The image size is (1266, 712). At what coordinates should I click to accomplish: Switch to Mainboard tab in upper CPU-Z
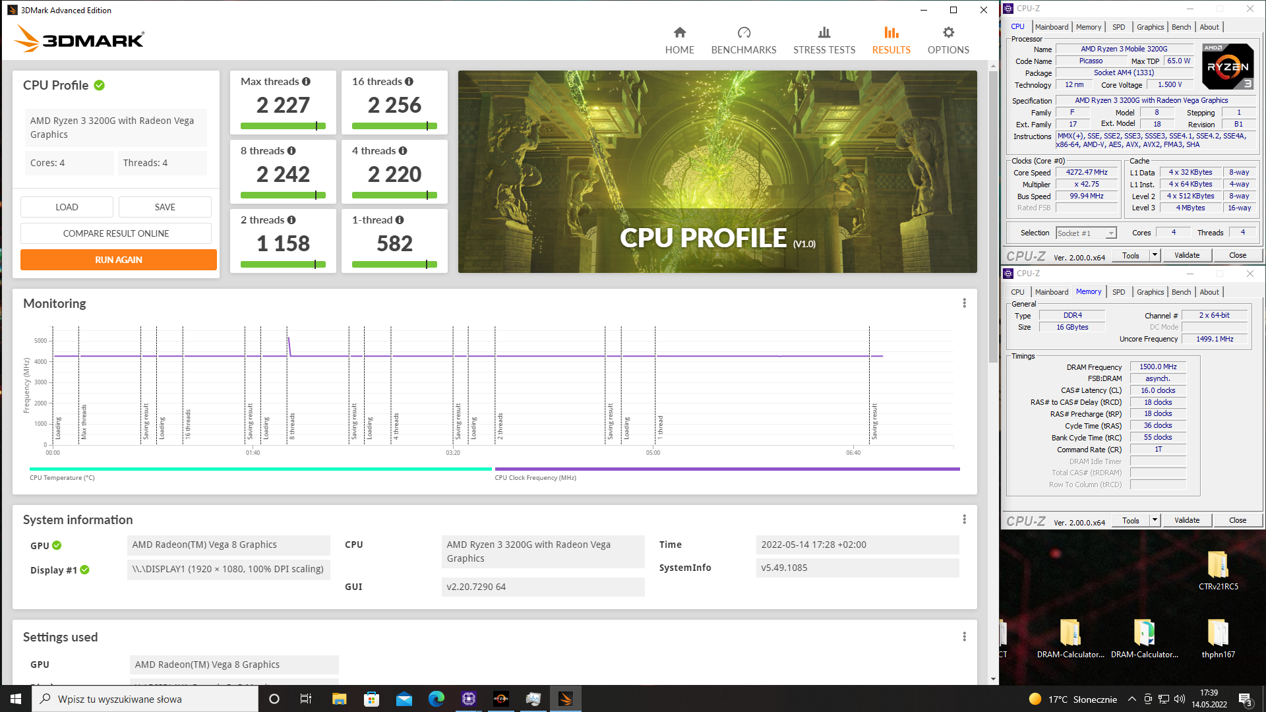(1052, 27)
